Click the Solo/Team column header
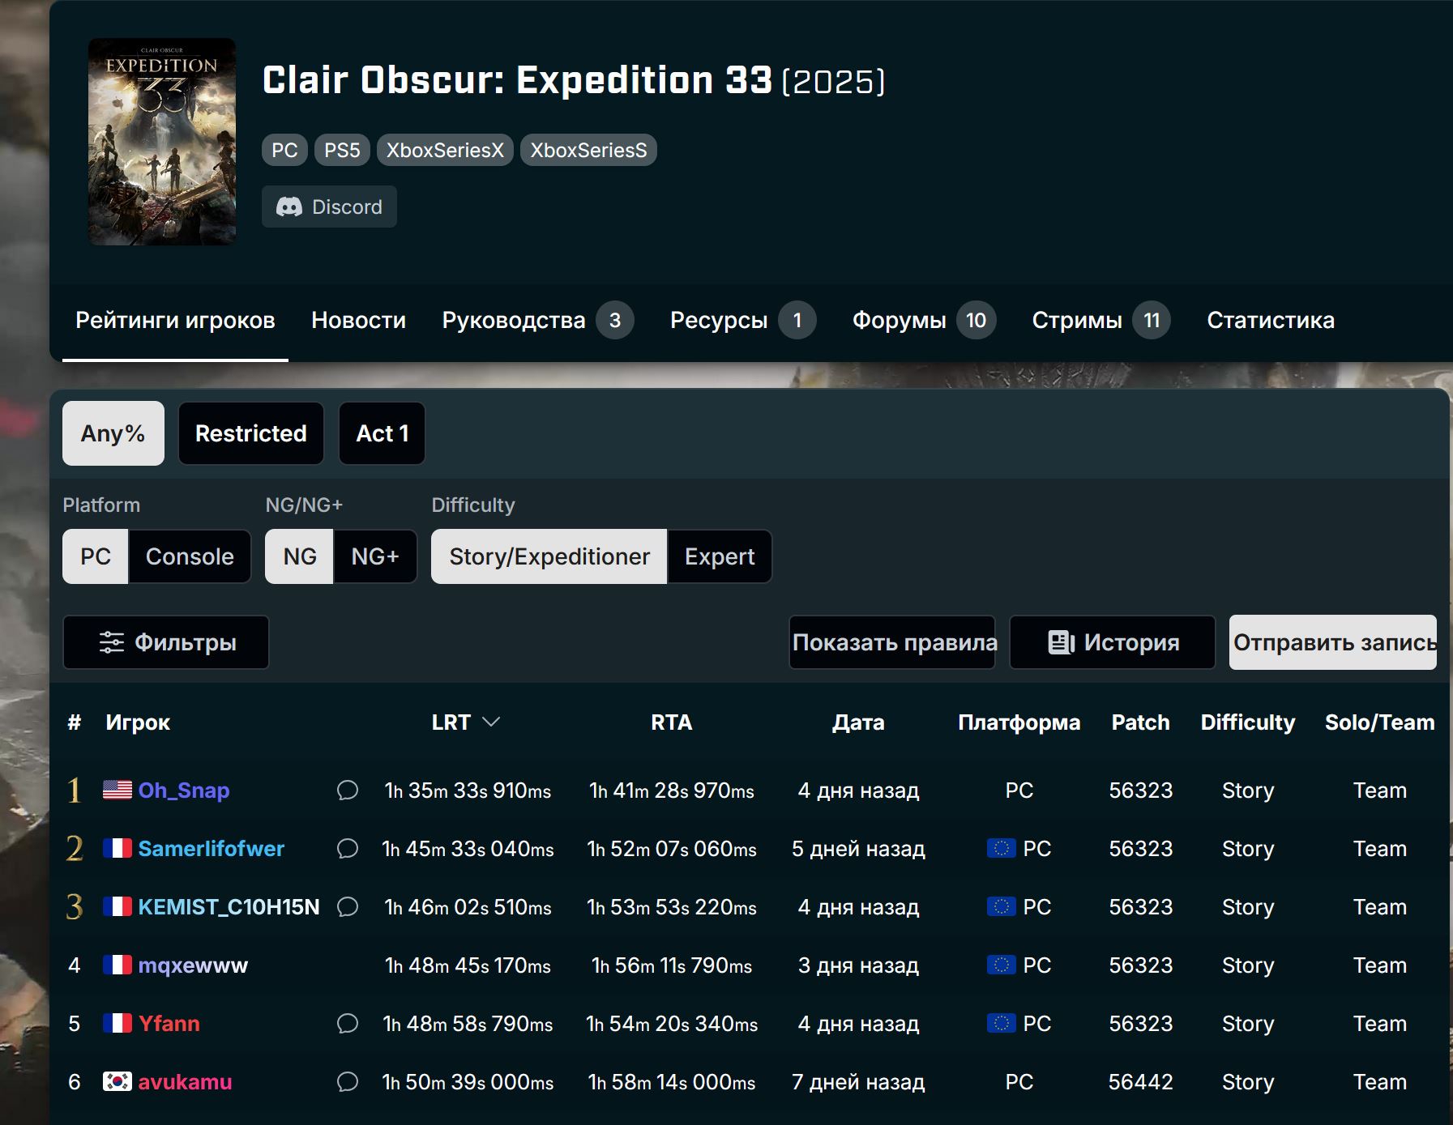The width and height of the screenshot is (1453, 1125). (1379, 722)
